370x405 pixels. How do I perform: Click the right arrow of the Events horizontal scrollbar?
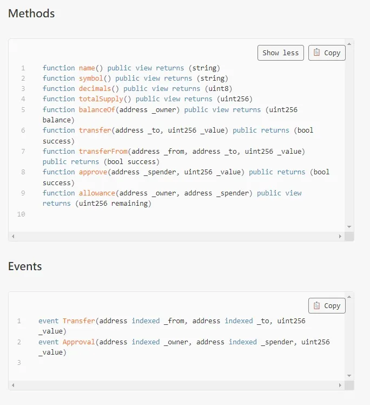[x=340, y=385]
